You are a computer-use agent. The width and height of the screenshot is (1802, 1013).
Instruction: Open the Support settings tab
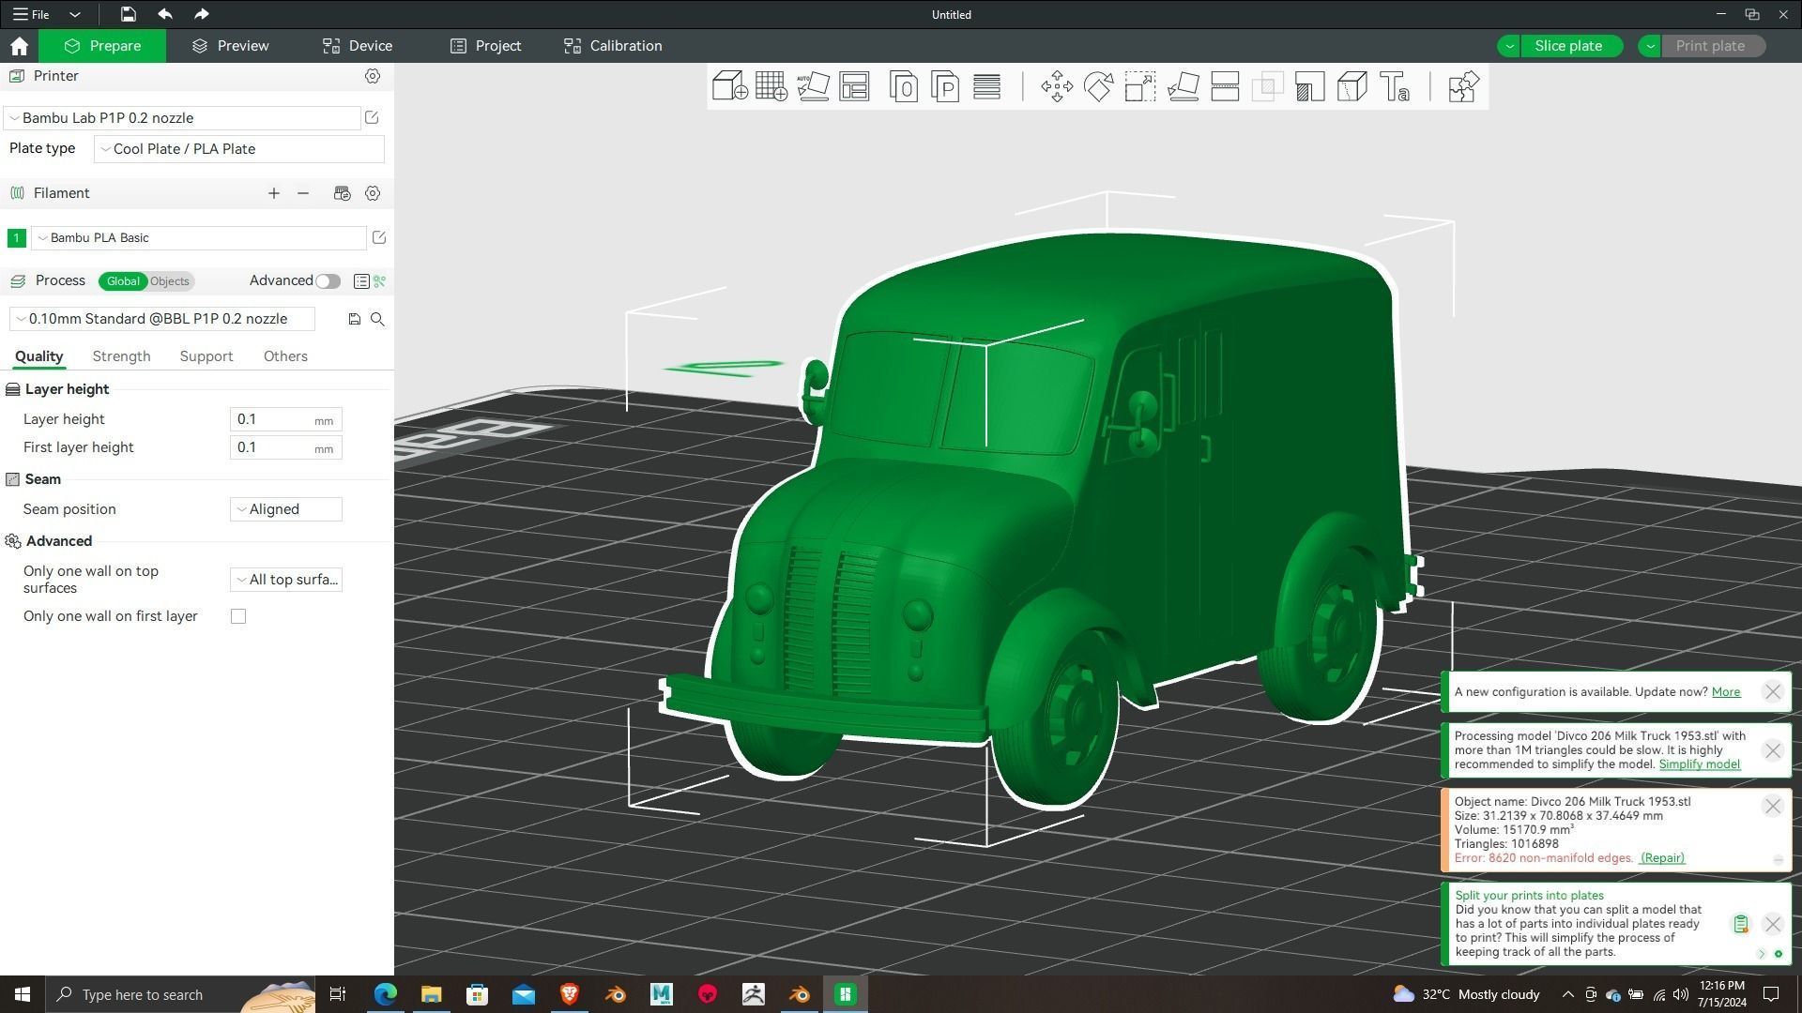click(x=206, y=356)
